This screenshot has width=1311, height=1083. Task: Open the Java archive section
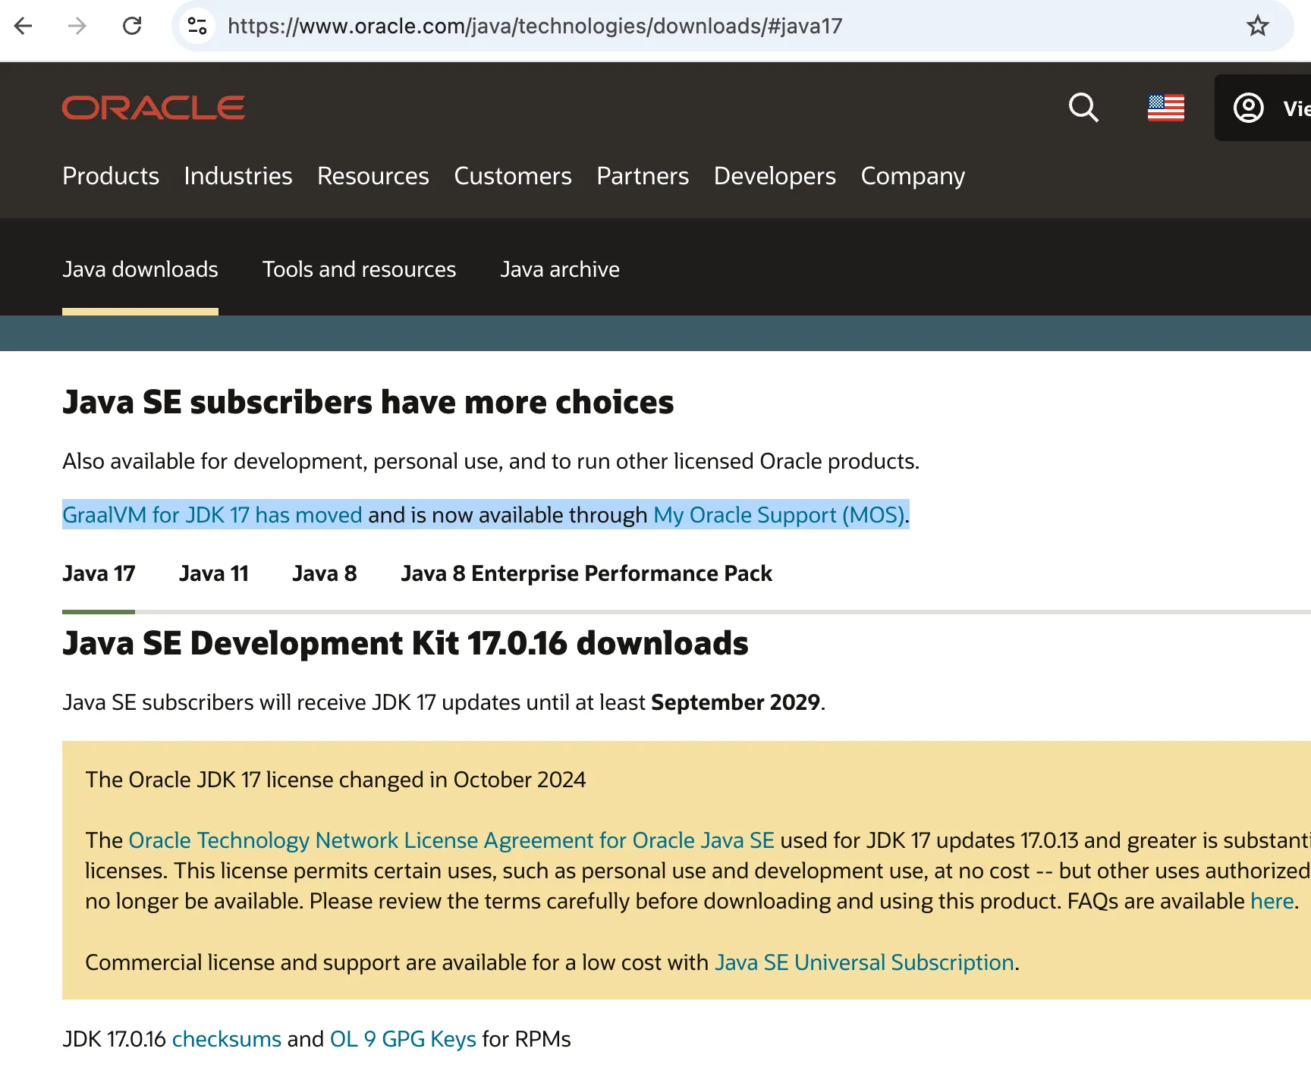[559, 269]
